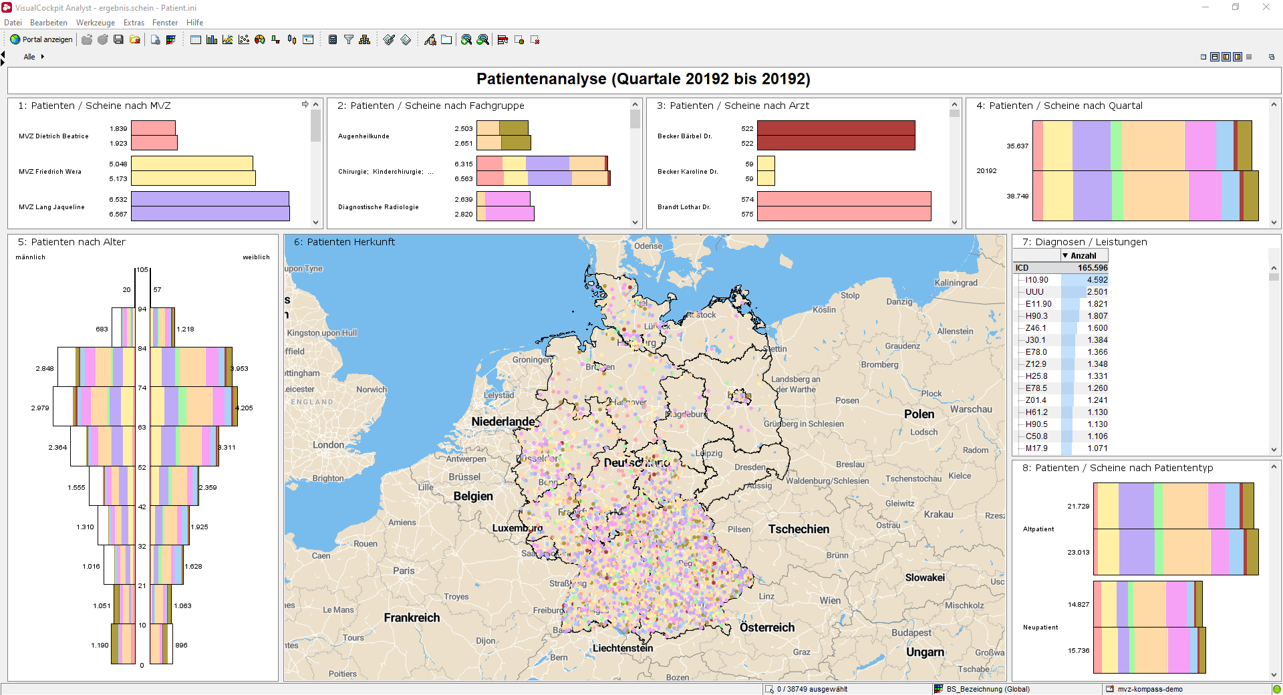Select the table view icon
This screenshot has height=695, width=1283.
(x=196, y=40)
